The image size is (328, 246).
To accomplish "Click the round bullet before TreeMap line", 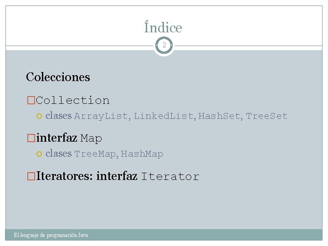I will (39, 154).
